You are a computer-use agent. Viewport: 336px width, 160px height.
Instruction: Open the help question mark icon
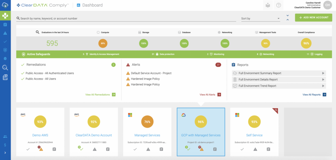pos(279,5)
